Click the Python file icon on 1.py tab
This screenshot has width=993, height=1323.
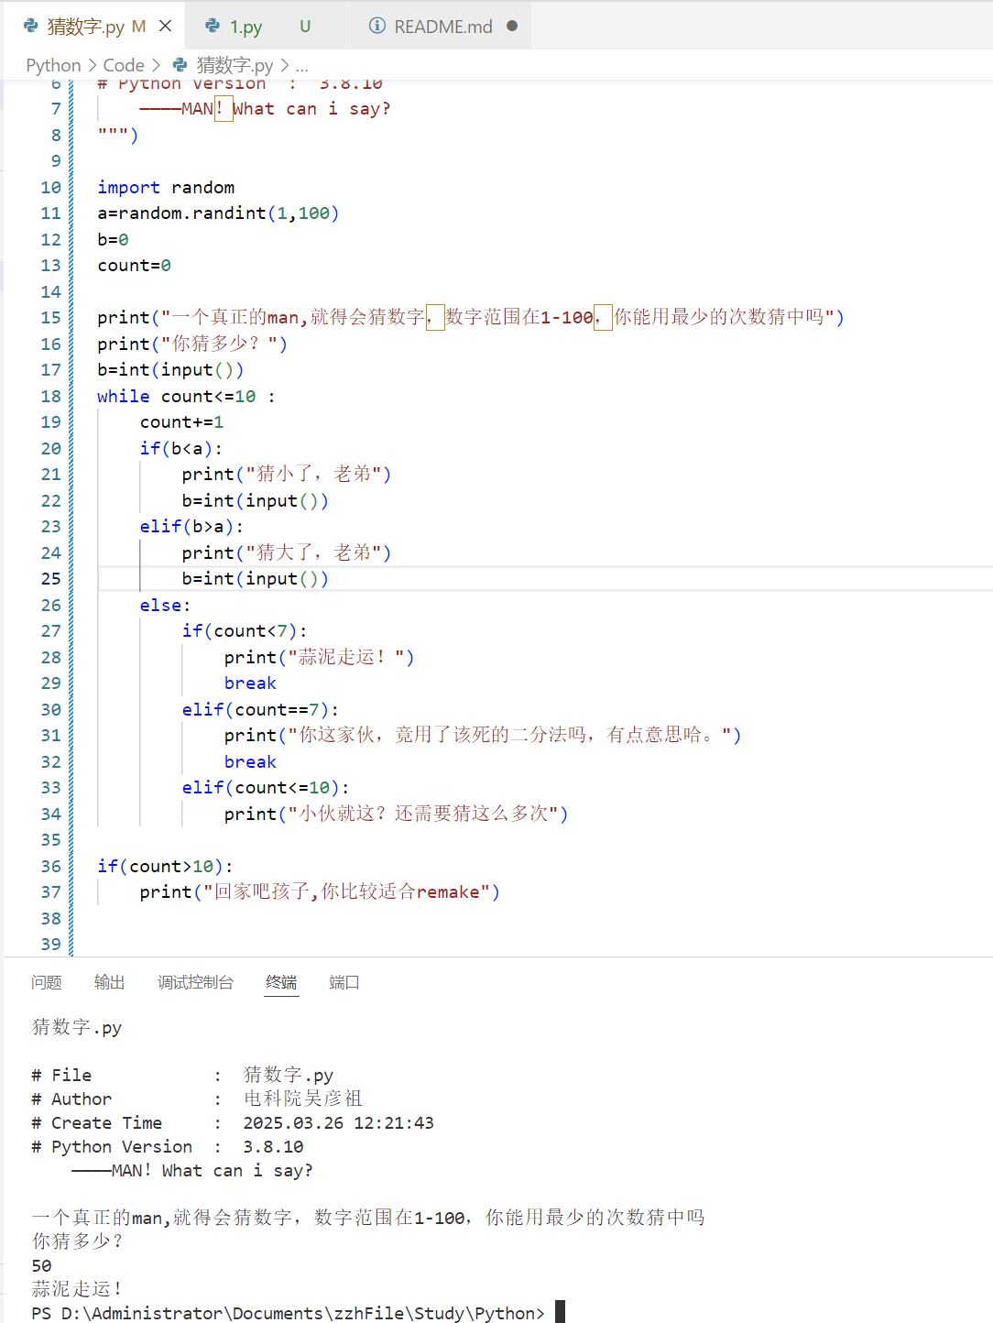click(213, 26)
